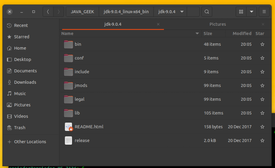Star the conf folder
This screenshot has width=275, height=168.
pyautogui.click(x=262, y=58)
